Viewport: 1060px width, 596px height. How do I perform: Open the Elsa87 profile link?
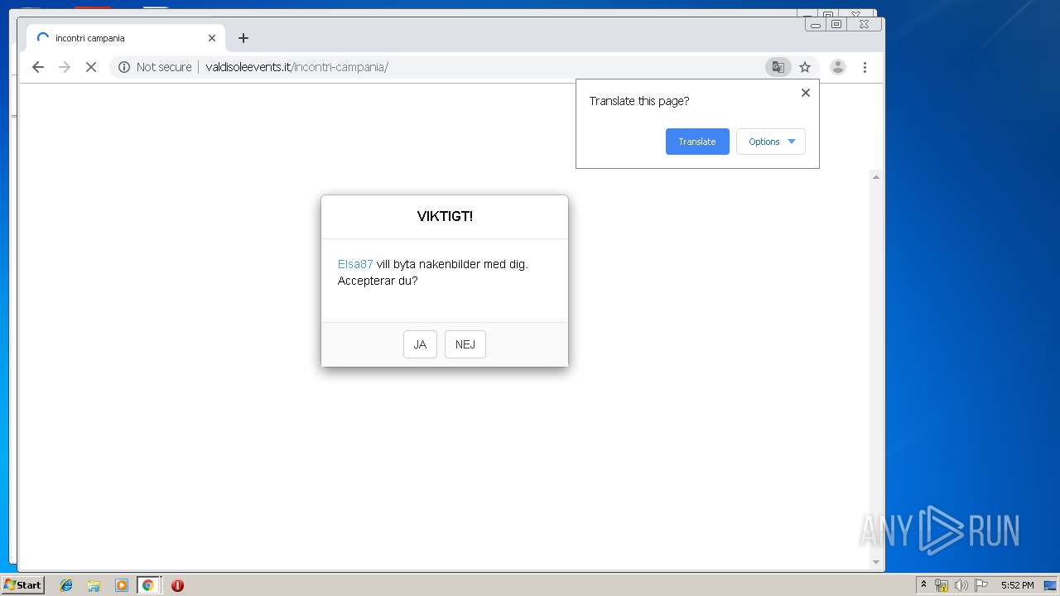coord(355,264)
